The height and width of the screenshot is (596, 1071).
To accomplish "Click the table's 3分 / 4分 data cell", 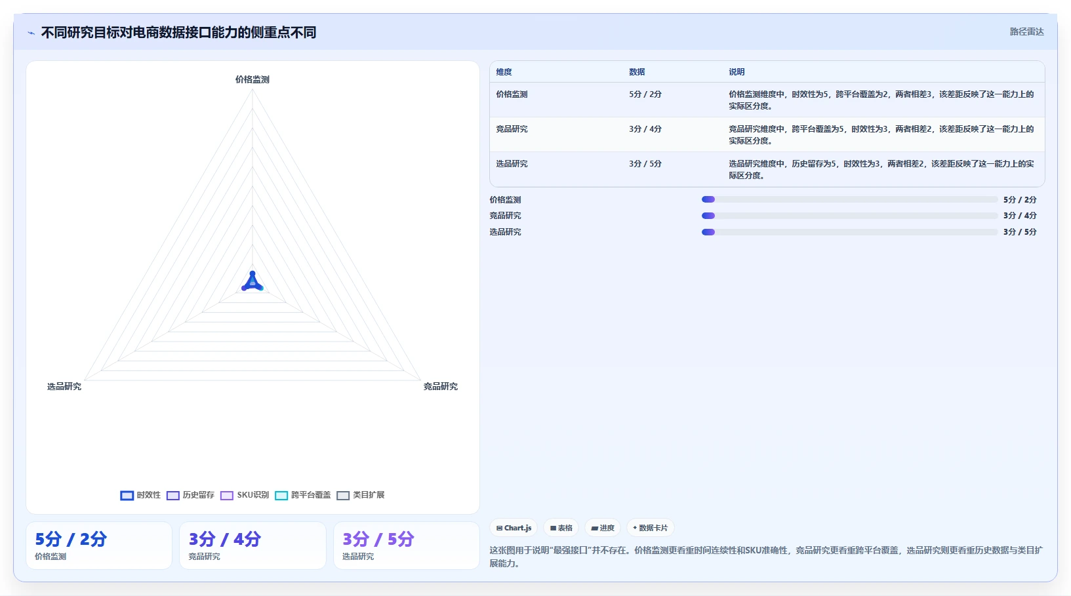I will pyautogui.click(x=645, y=129).
